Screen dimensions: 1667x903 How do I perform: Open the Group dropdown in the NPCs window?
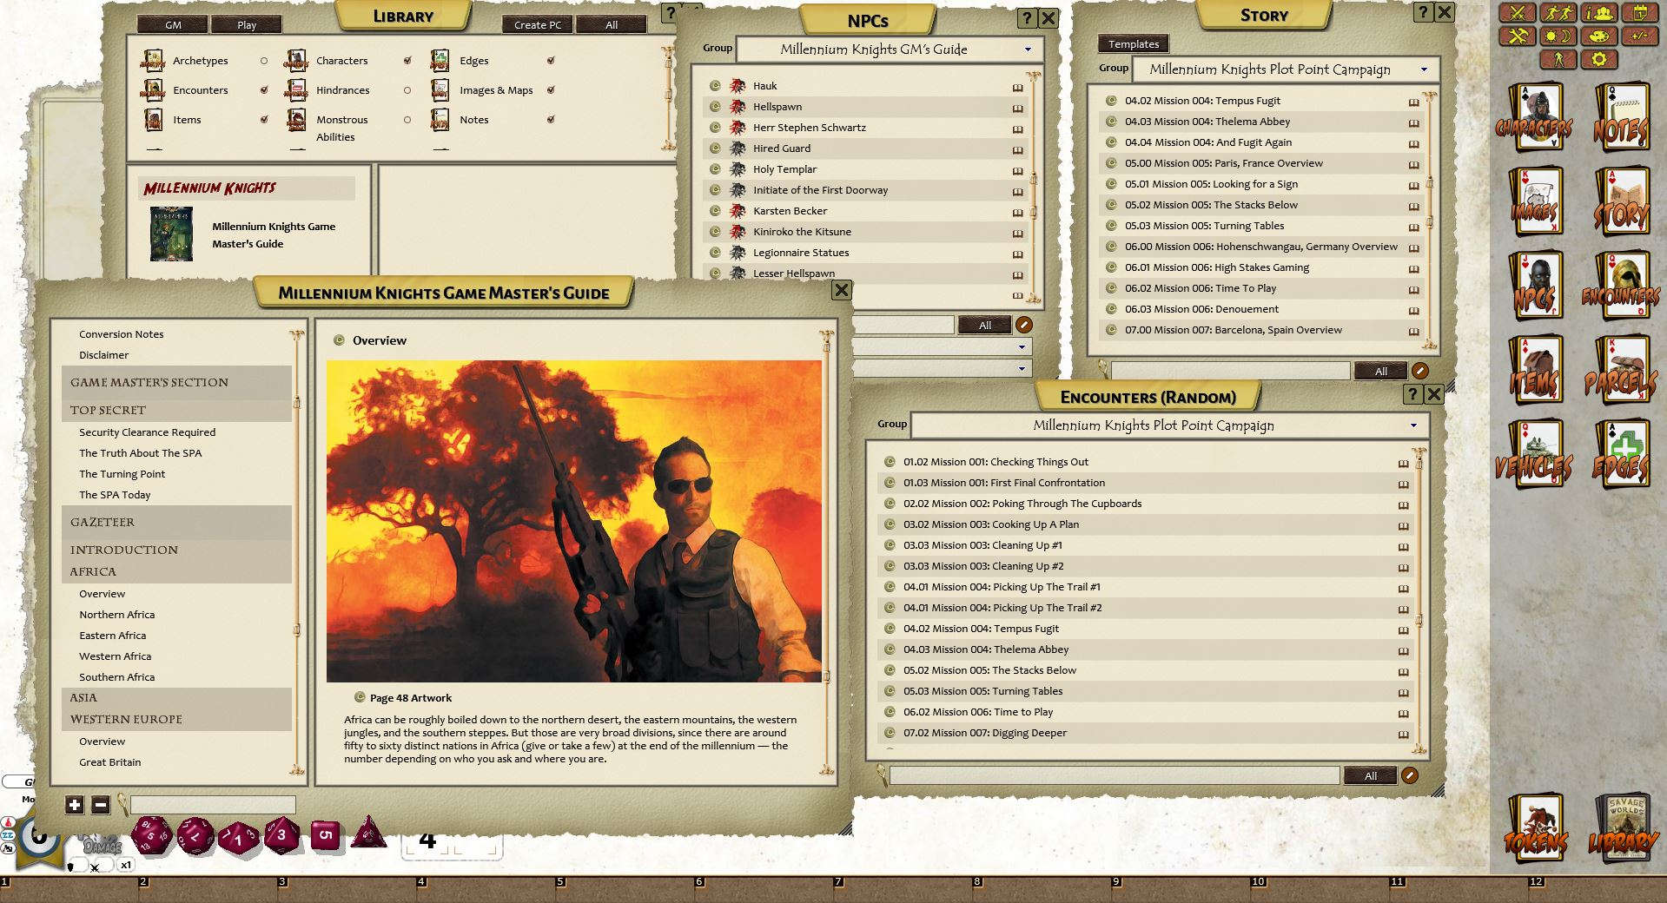[1029, 49]
